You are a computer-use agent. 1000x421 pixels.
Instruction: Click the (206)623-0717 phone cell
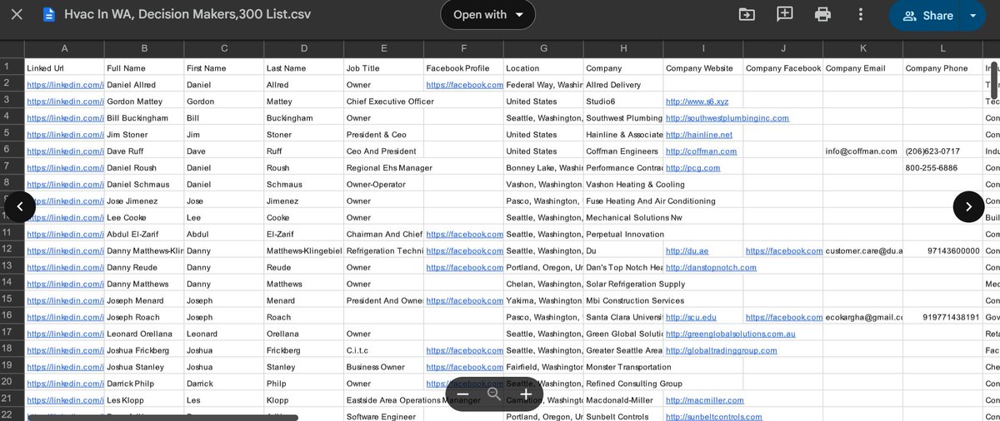tap(942, 151)
